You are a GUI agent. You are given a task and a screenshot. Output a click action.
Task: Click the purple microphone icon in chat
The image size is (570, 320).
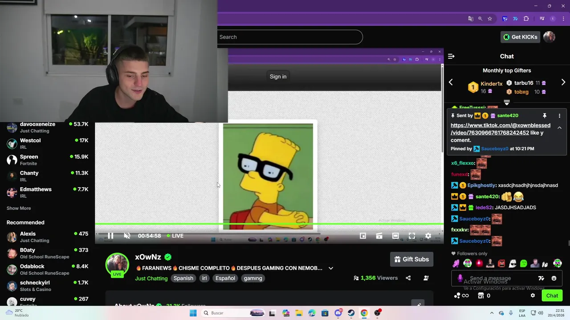coord(460,278)
